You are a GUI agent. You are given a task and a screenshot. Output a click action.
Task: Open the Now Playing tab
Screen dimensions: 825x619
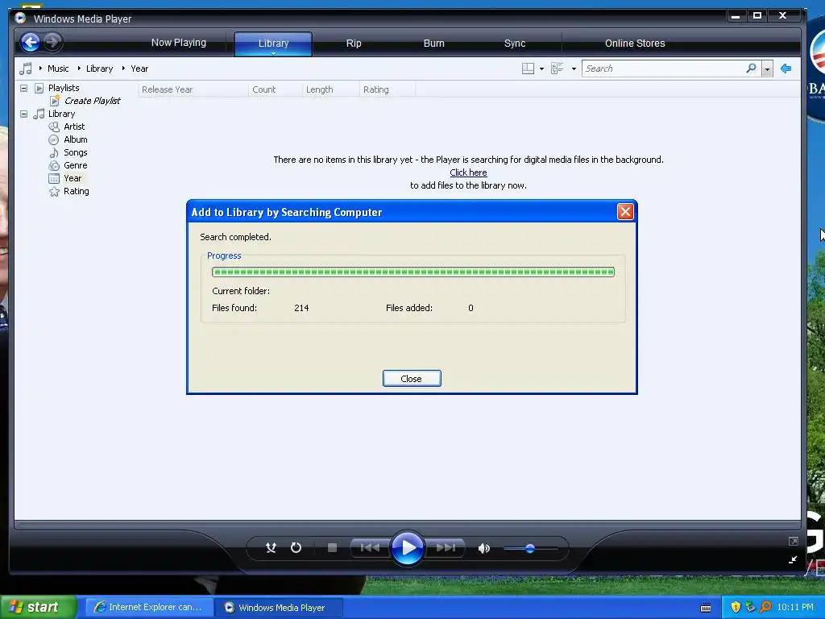tap(178, 43)
